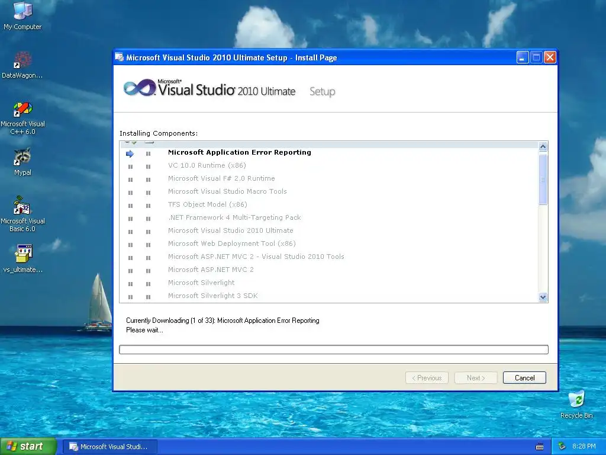The image size is (606, 455).
Task: Click the Installing Components label
Action: 159,133
